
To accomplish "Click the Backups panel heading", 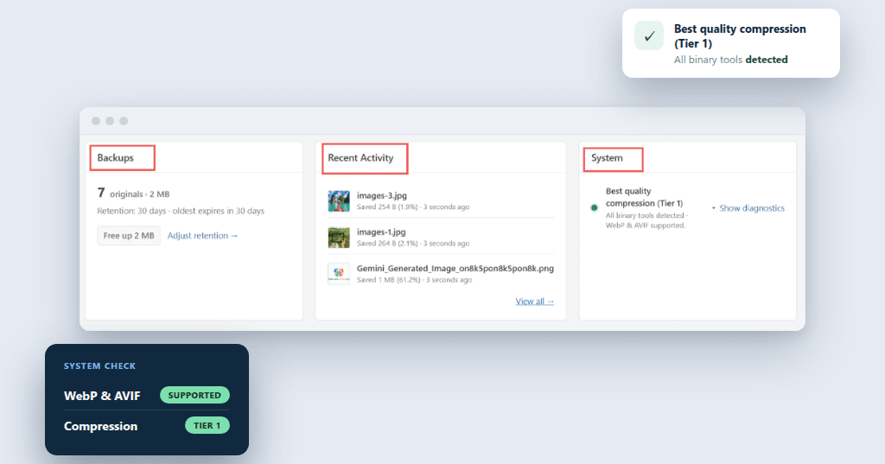I will point(115,158).
